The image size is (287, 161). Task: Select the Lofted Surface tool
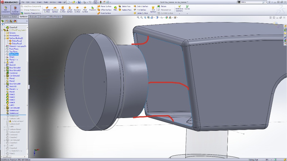(70, 10)
